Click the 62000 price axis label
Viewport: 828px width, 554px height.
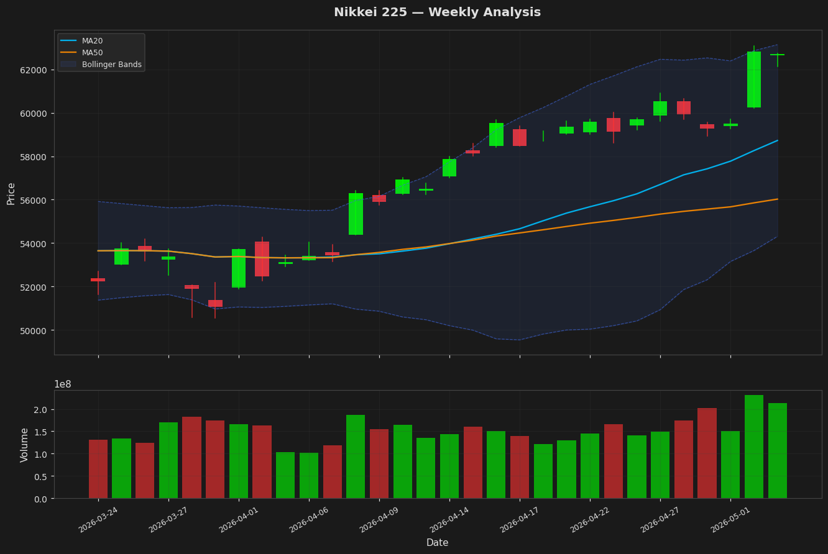click(34, 70)
